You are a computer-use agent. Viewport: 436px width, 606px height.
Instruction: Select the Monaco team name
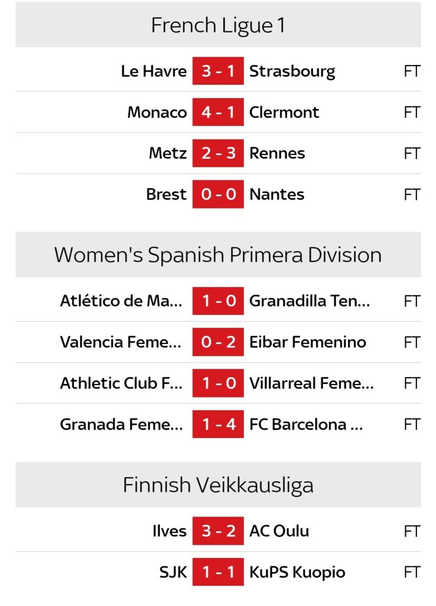(157, 112)
